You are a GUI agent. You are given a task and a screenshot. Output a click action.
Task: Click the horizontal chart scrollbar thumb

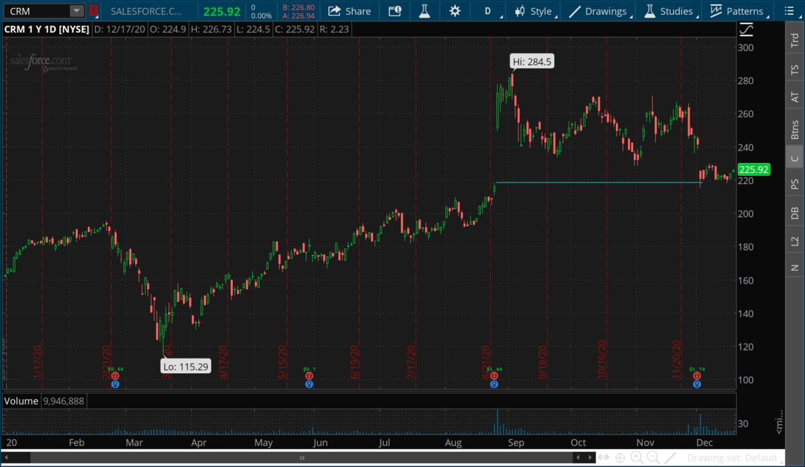point(302,458)
